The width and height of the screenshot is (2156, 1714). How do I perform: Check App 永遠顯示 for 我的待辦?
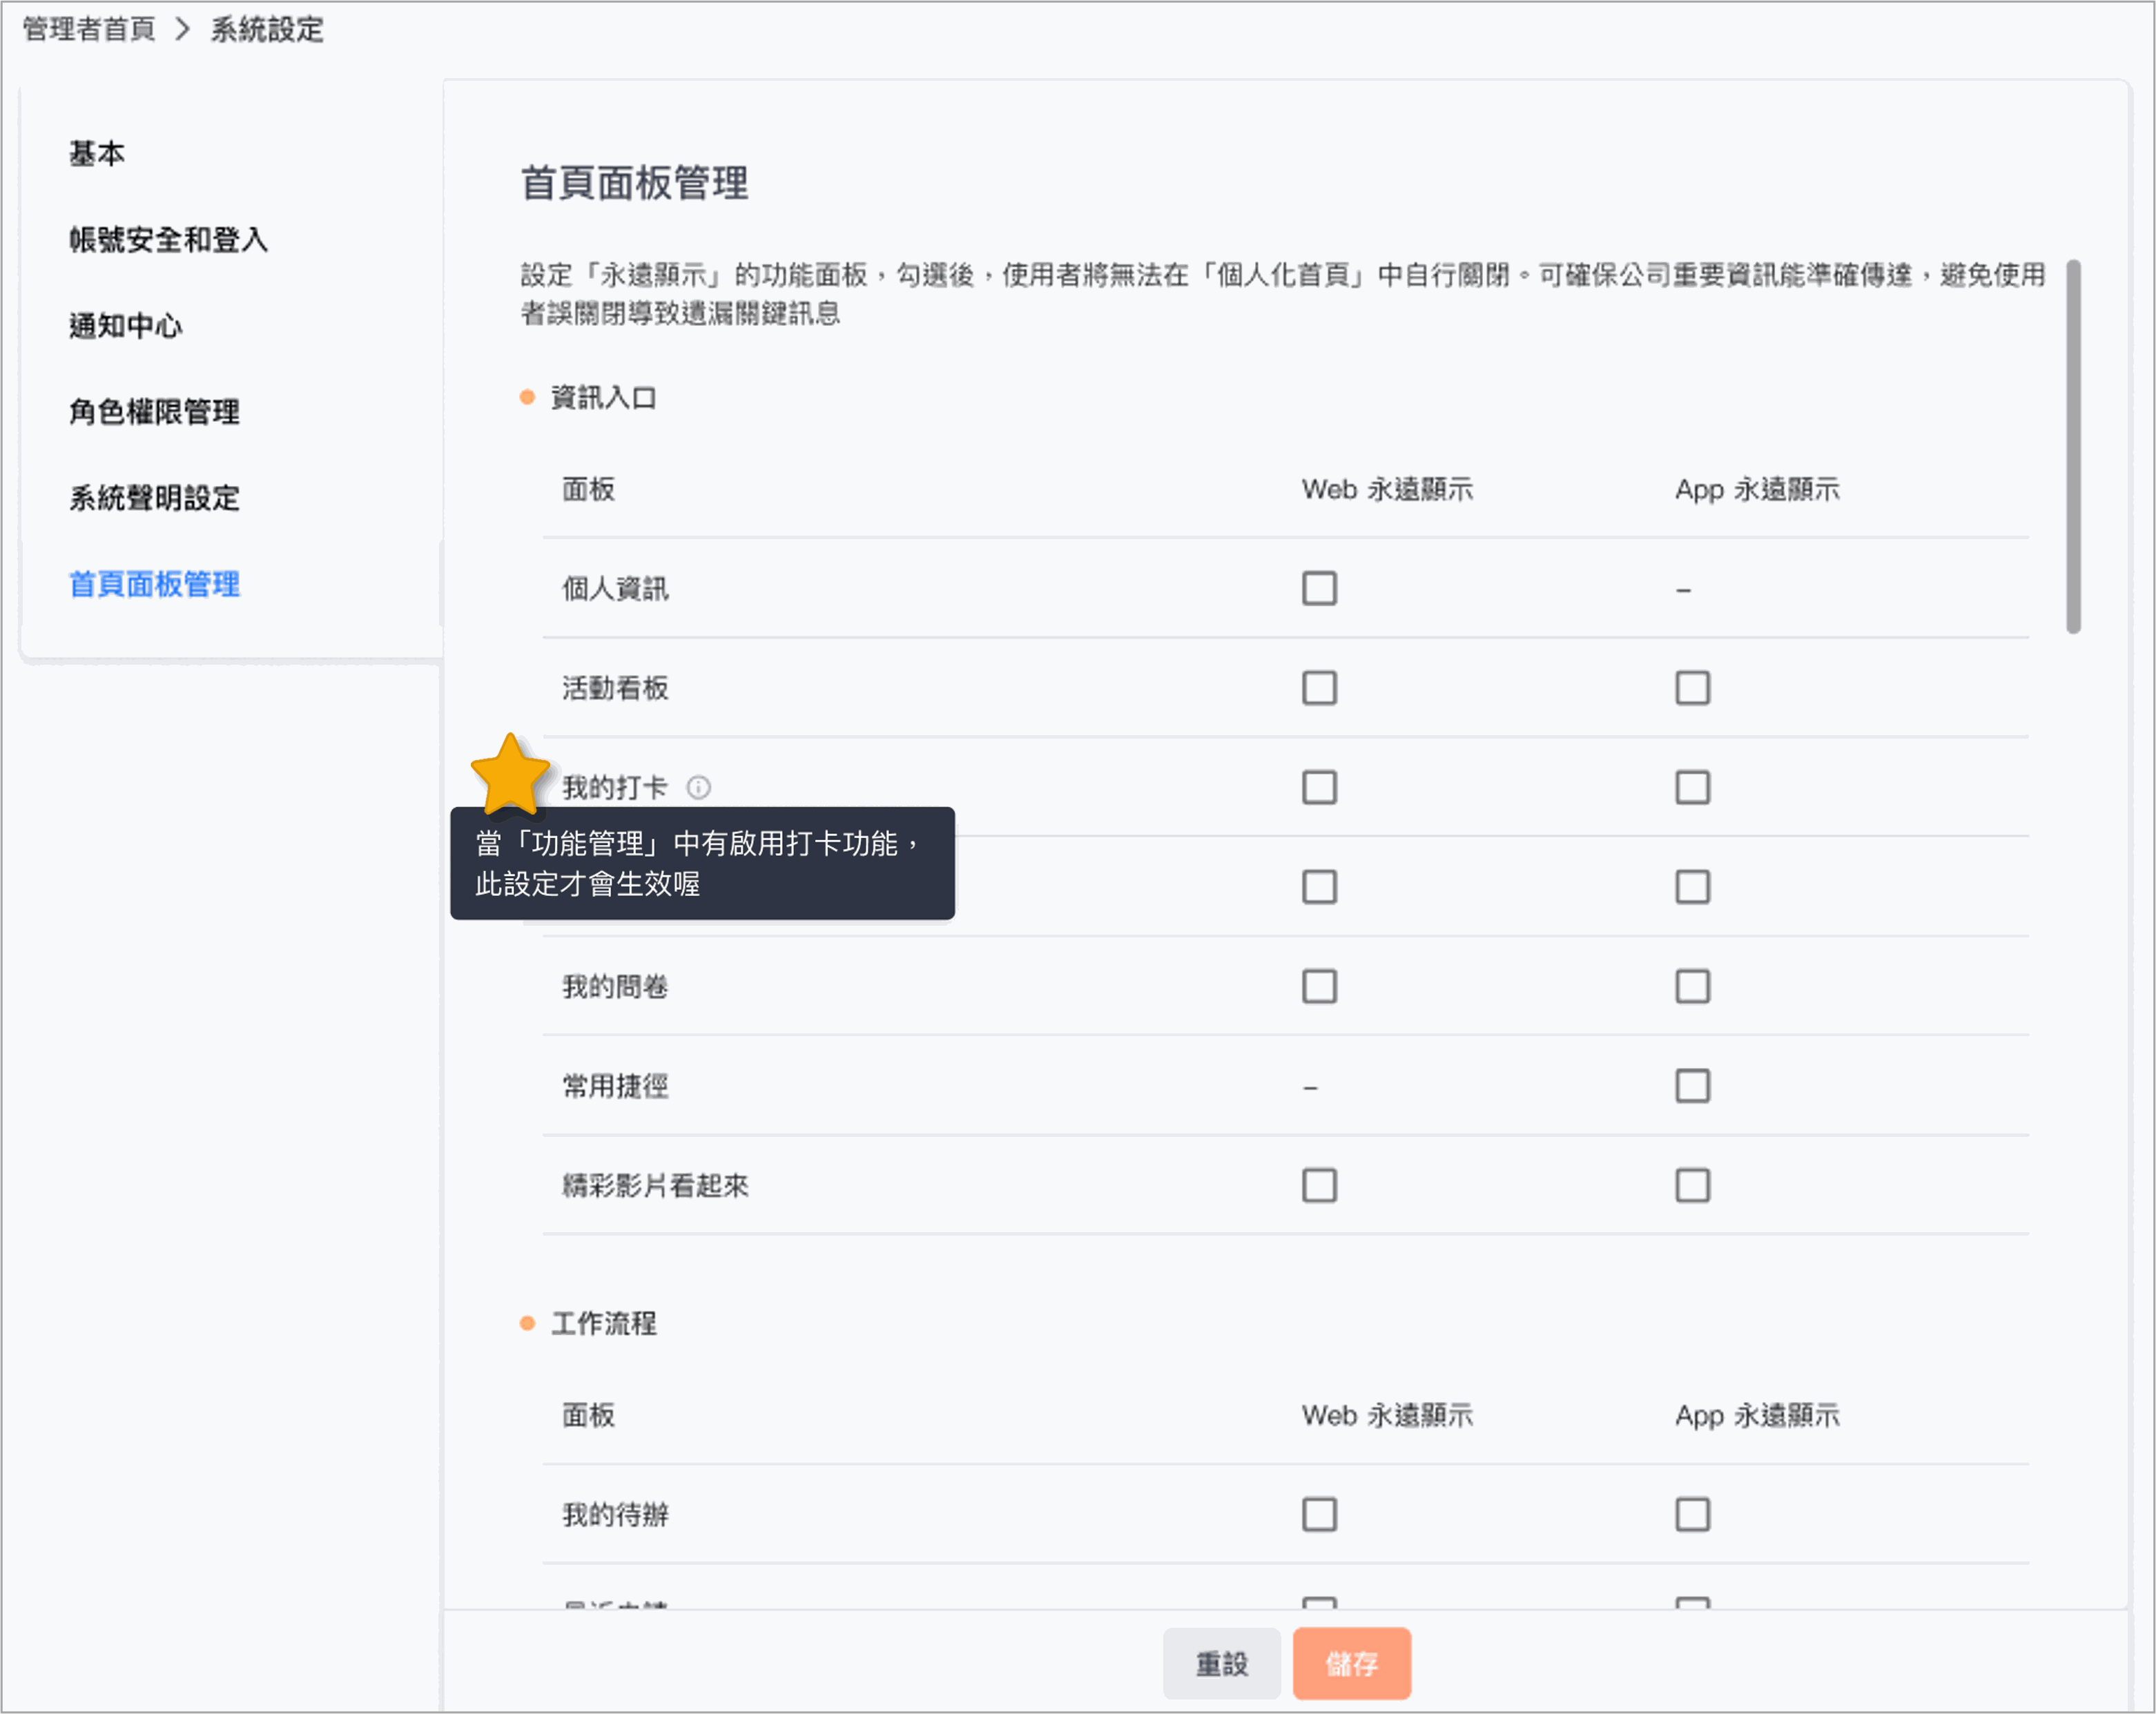(x=1692, y=1515)
